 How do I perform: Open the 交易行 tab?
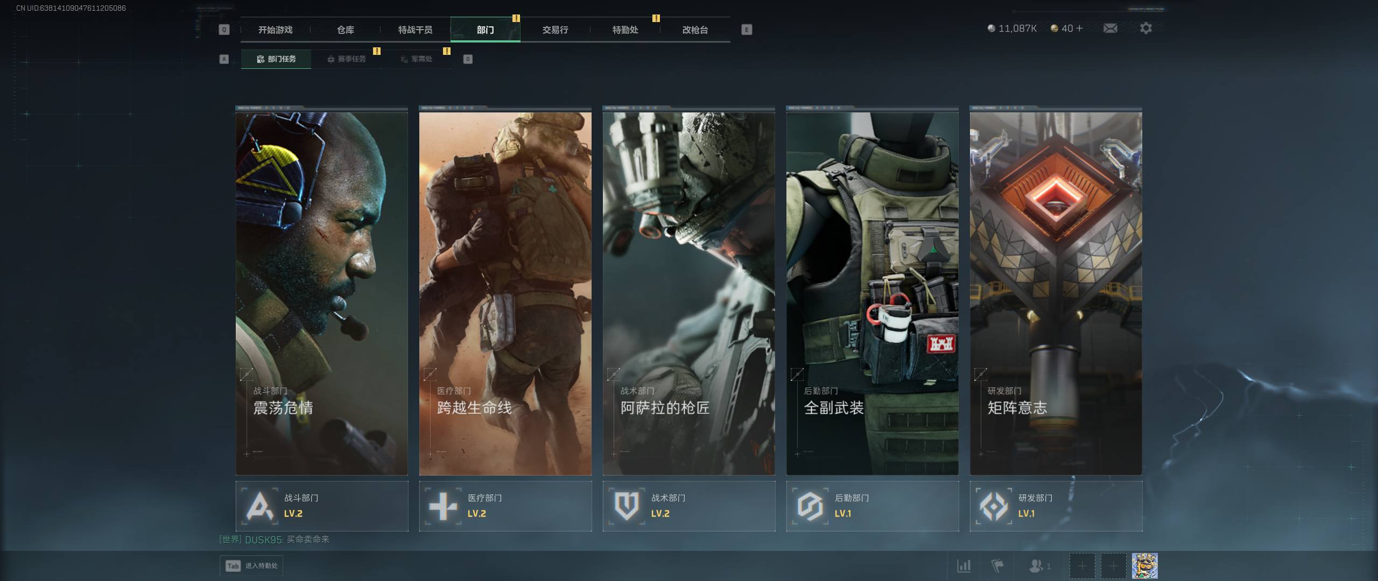555,30
